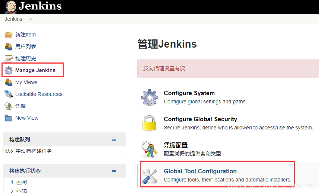Click the New View folder icon

pyautogui.click(x=8, y=118)
